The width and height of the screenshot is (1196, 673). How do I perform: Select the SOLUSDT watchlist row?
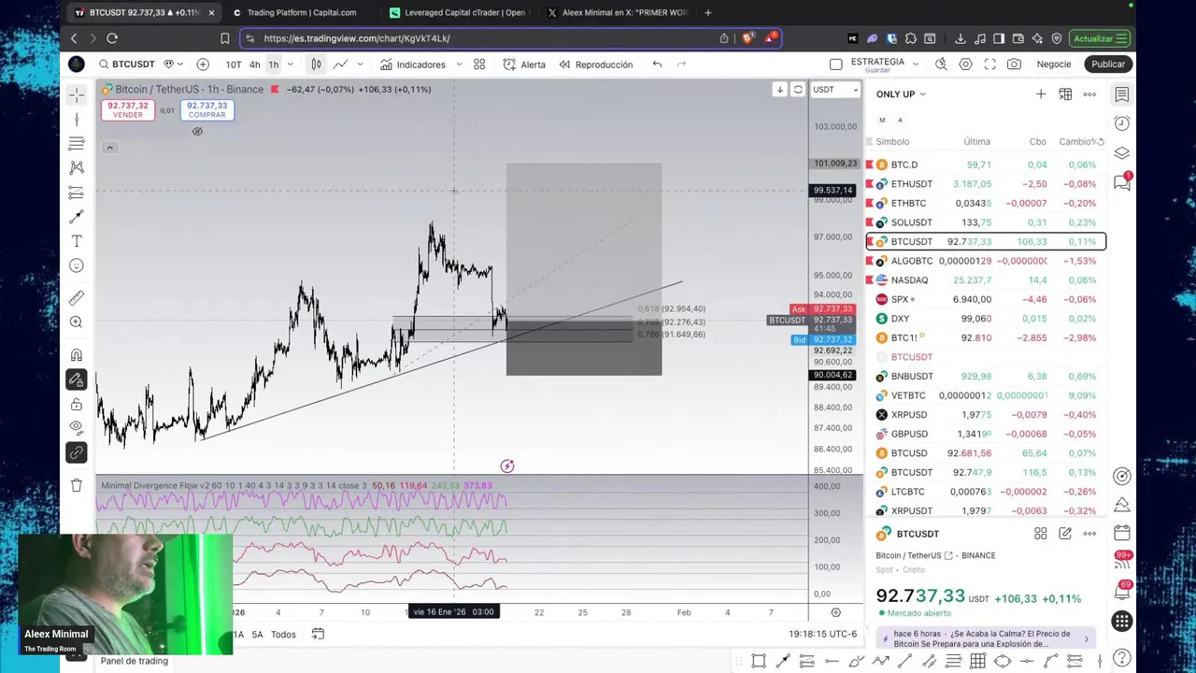tap(986, 222)
